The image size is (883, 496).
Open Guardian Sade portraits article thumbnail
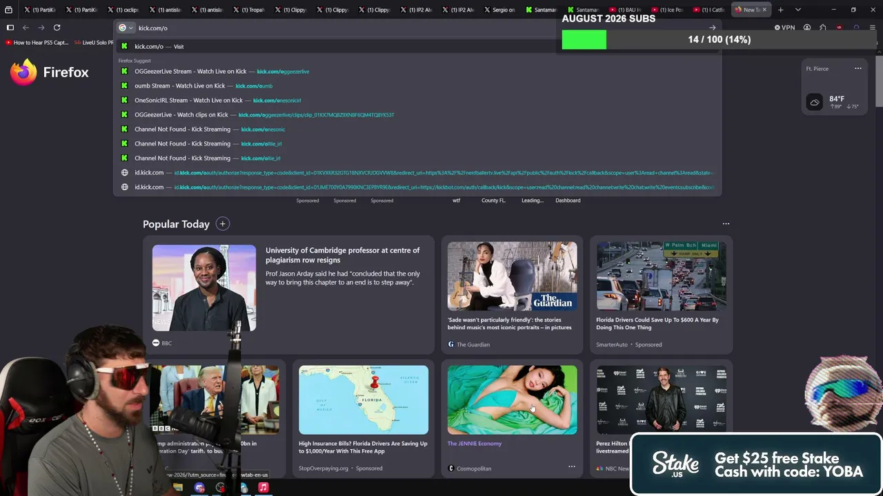513,276
